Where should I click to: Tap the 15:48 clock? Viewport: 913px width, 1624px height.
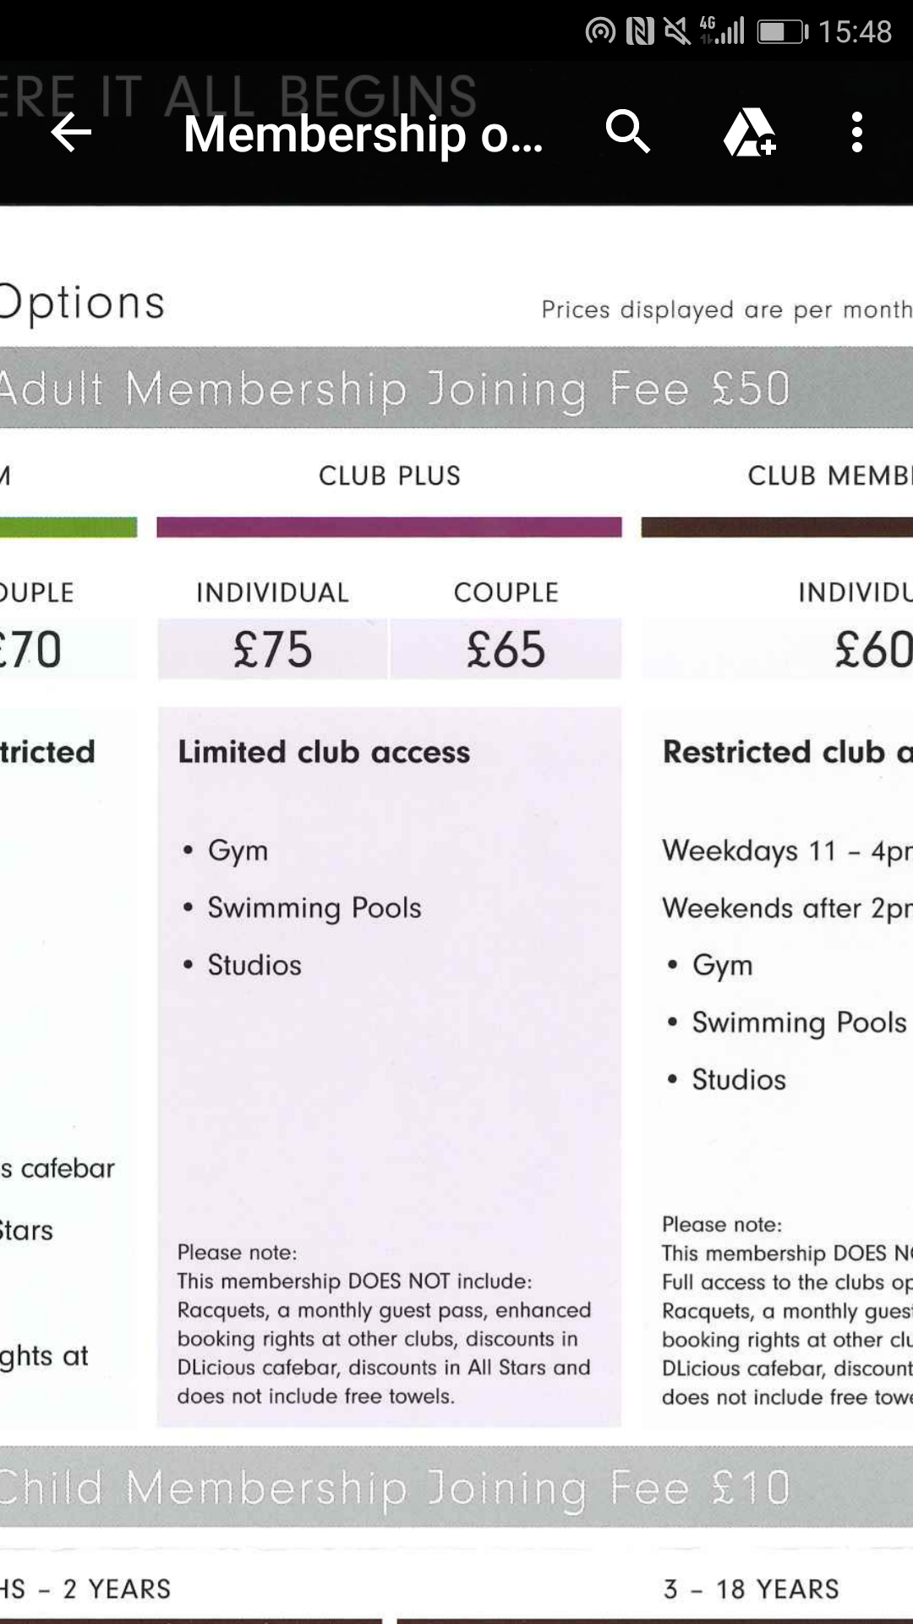[855, 32]
